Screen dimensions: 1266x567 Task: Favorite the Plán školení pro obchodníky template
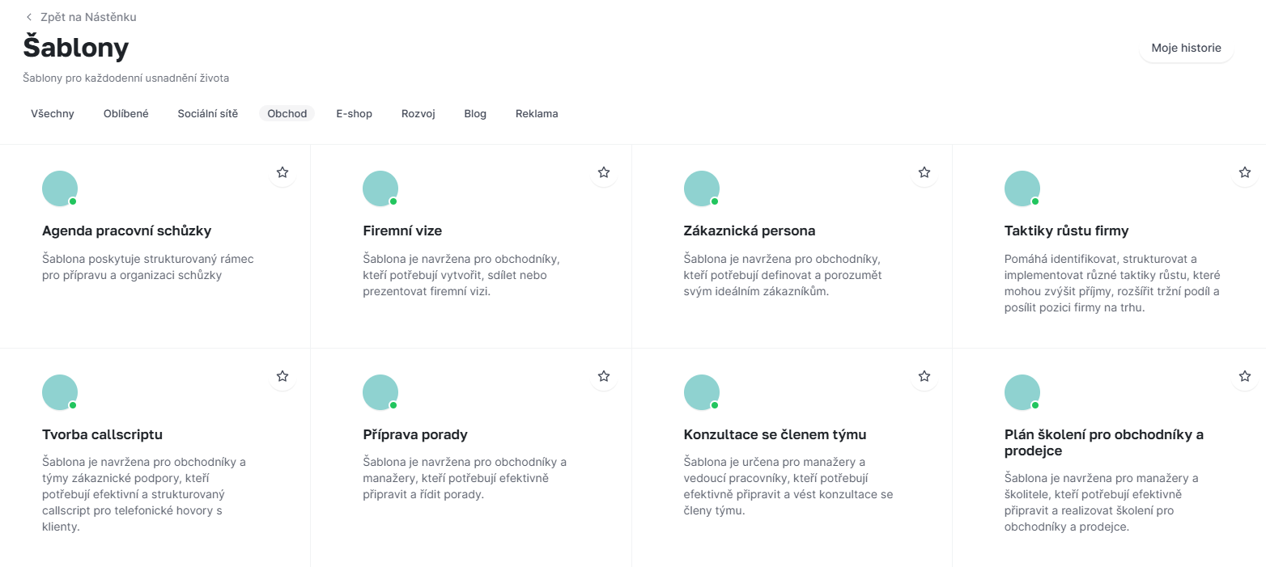[x=1245, y=376]
